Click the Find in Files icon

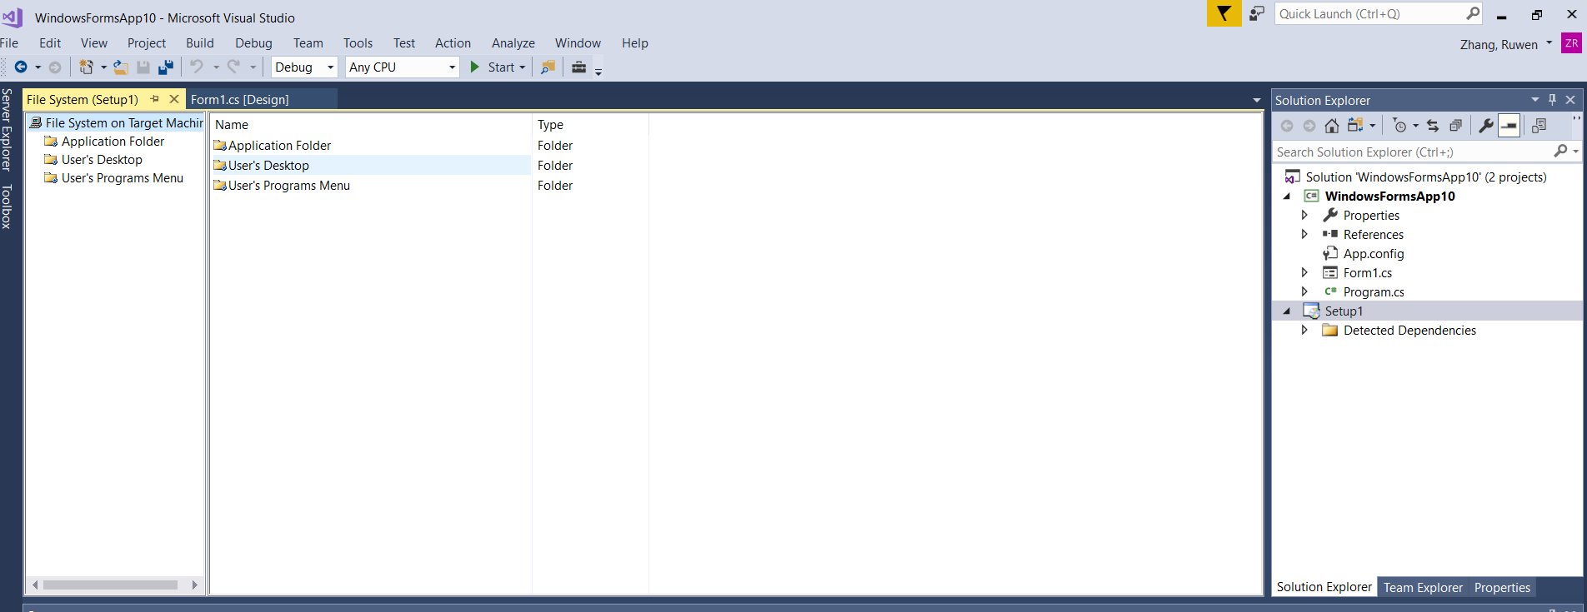coord(548,67)
